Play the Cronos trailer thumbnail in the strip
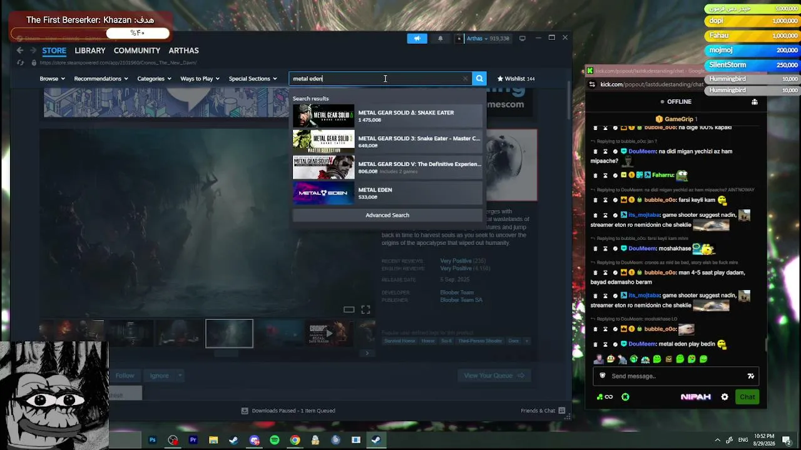 click(329, 333)
